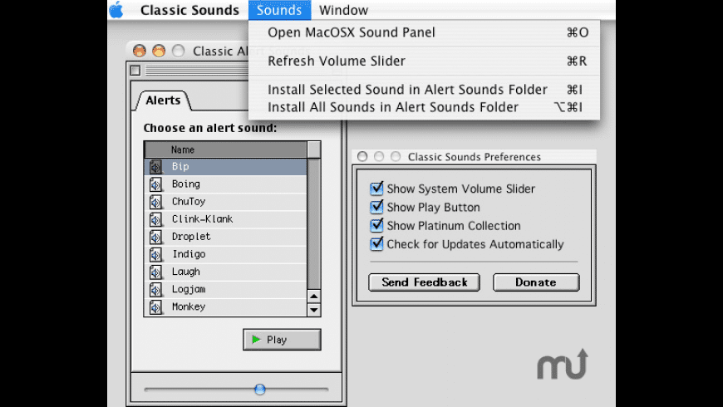Click the Droplet sound file icon
The height and width of the screenshot is (407, 723).
tap(156, 237)
